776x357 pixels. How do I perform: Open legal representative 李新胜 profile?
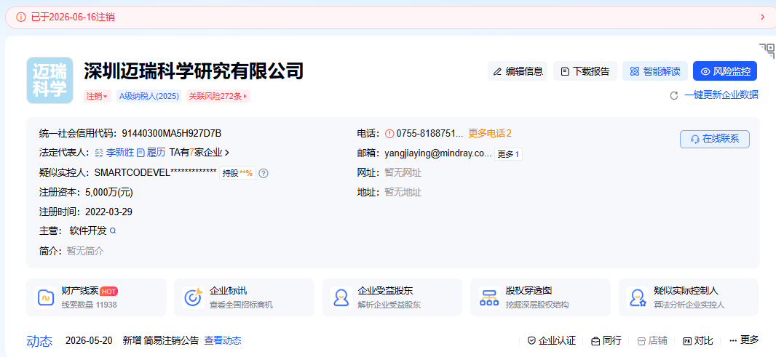[x=120, y=153]
